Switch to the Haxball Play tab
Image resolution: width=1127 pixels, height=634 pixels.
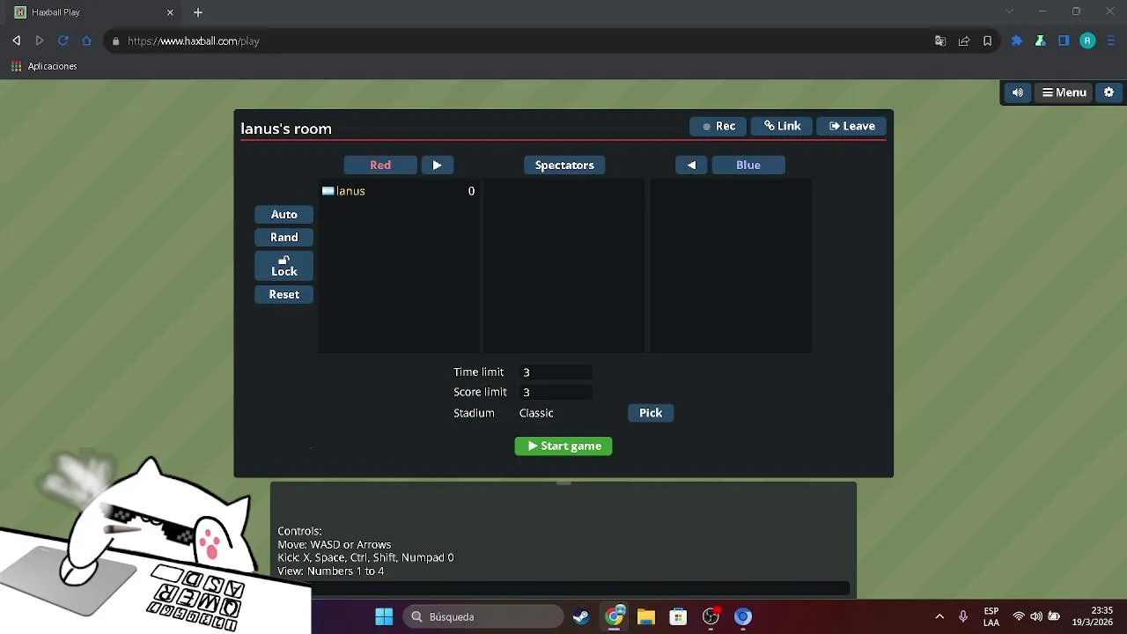(94, 12)
